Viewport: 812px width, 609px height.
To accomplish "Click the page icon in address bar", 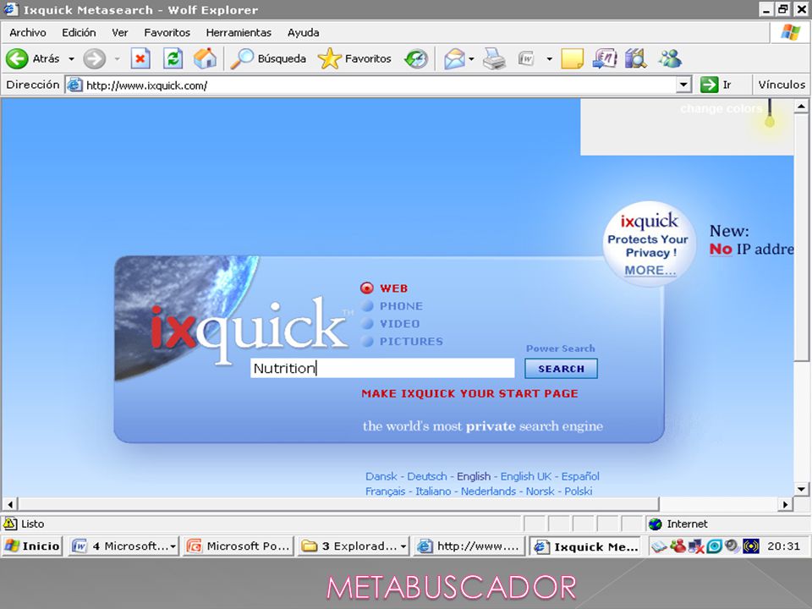I will [x=75, y=85].
